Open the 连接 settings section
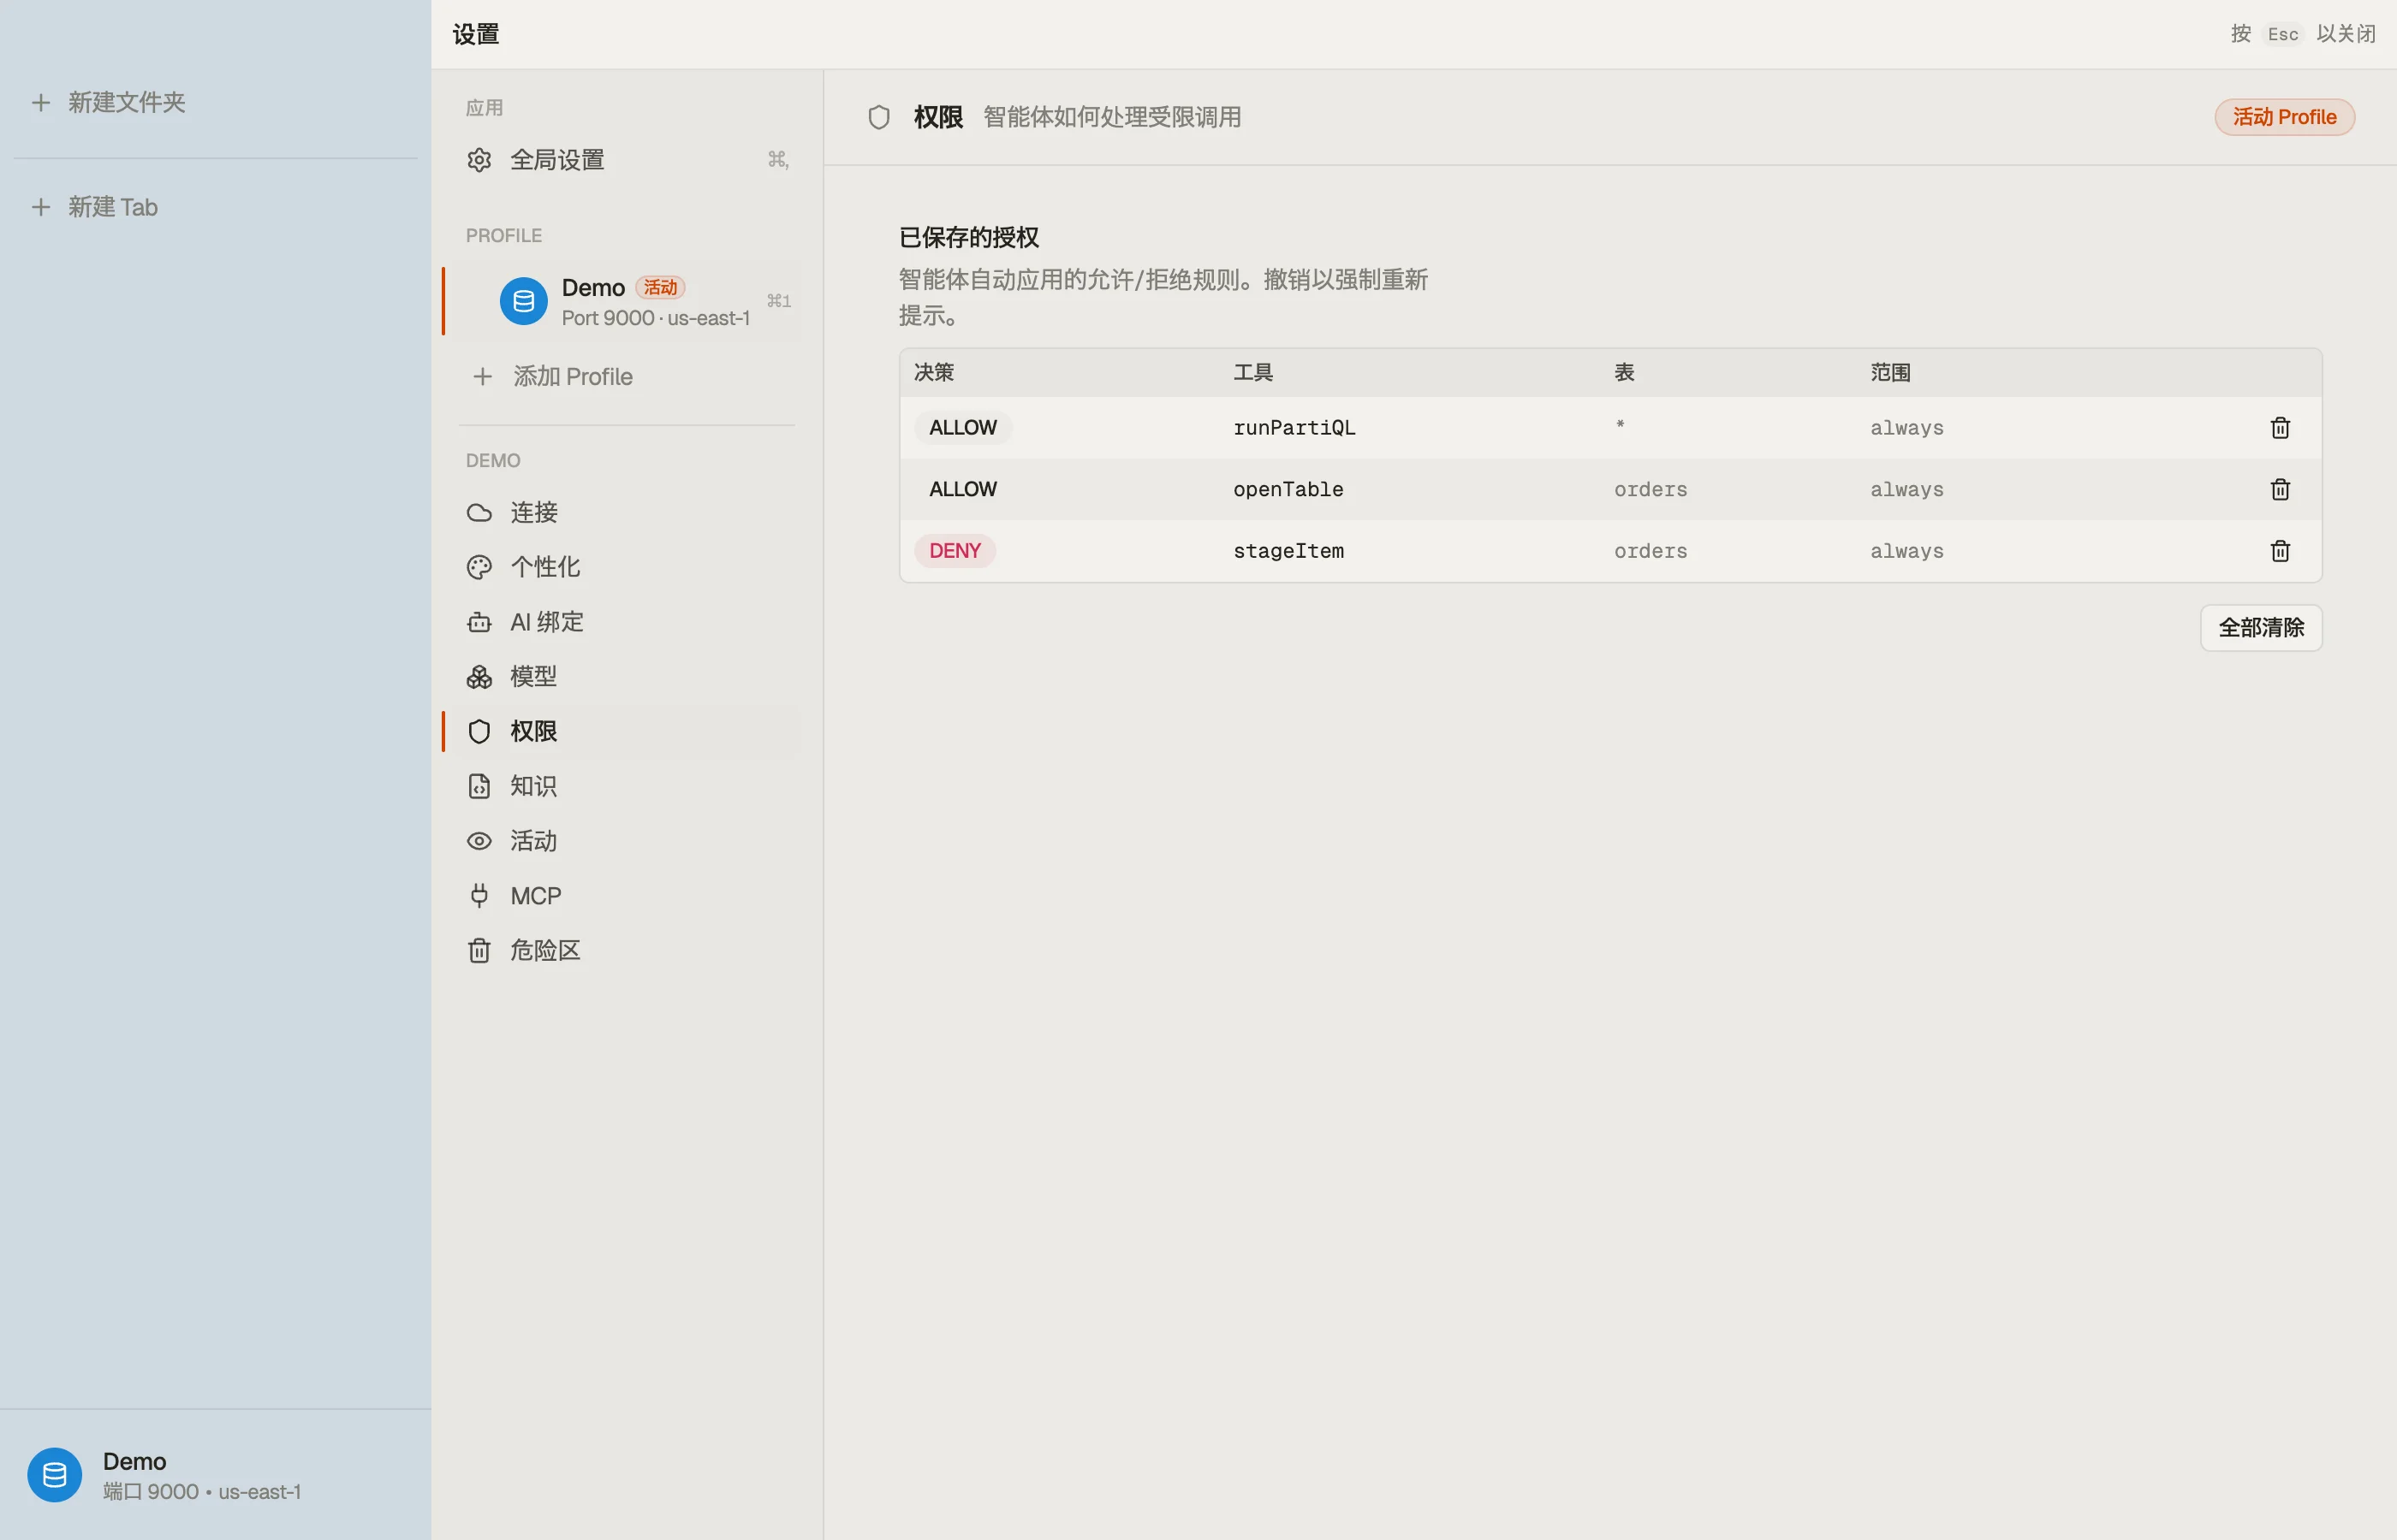The height and width of the screenshot is (1540, 2397). pos(628,513)
